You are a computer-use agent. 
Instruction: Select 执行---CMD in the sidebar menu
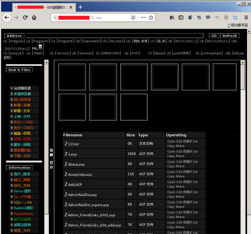23,122
